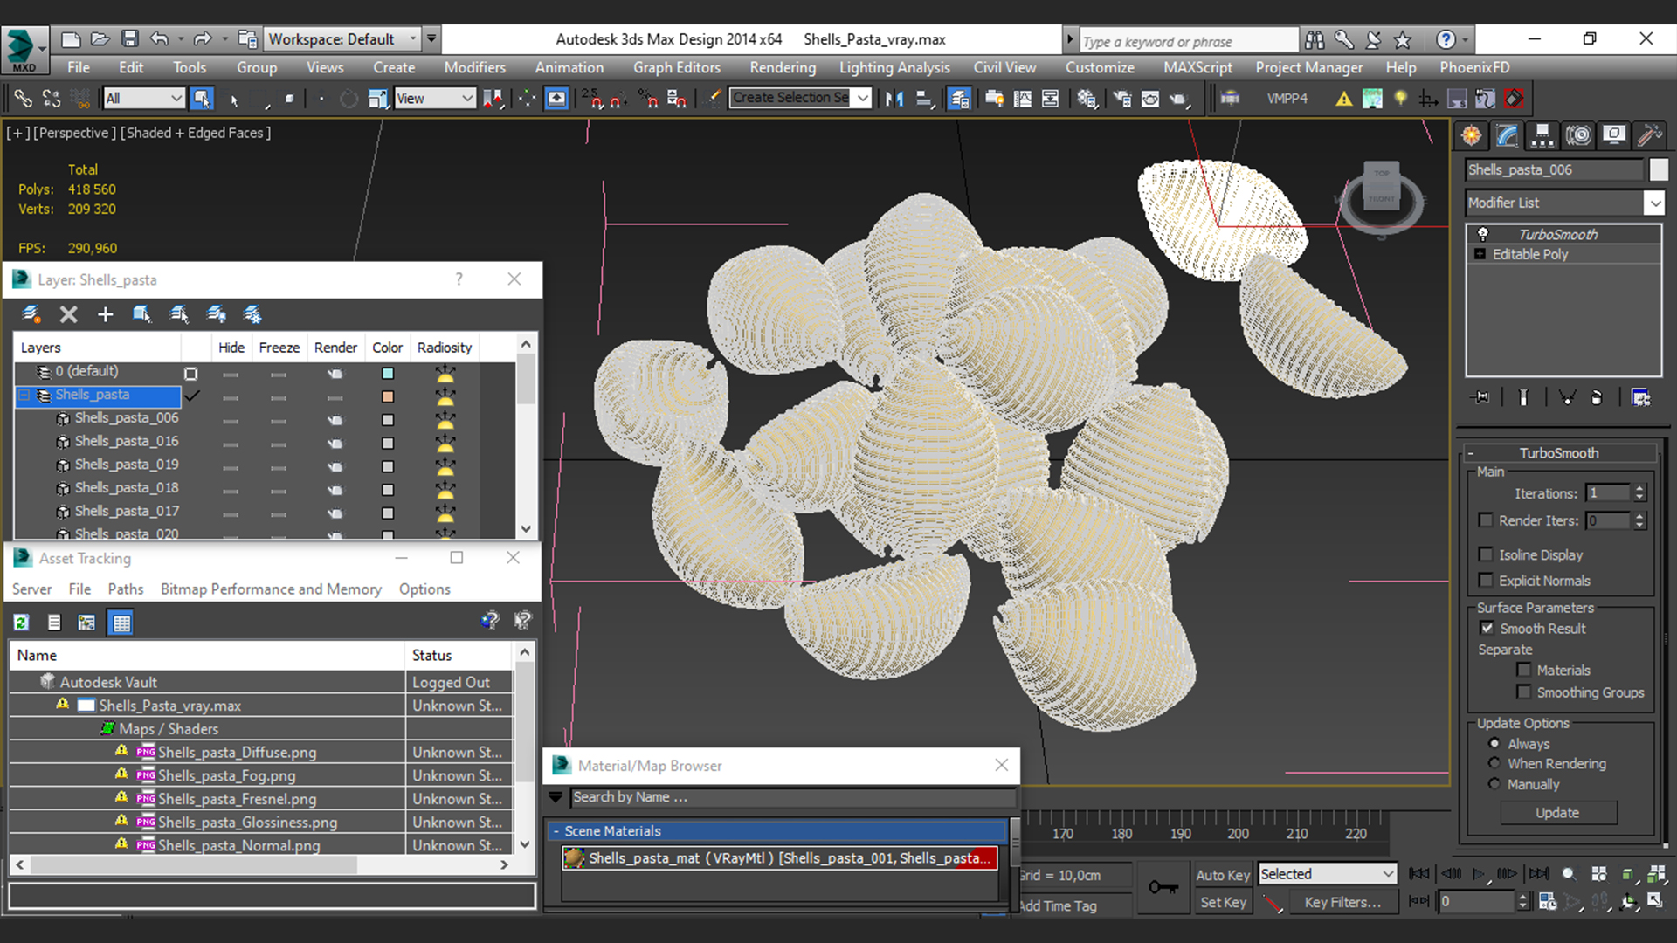Click the Shells_pasta layer color swatch
This screenshot has height=943, width=1677.
[388, 396]
